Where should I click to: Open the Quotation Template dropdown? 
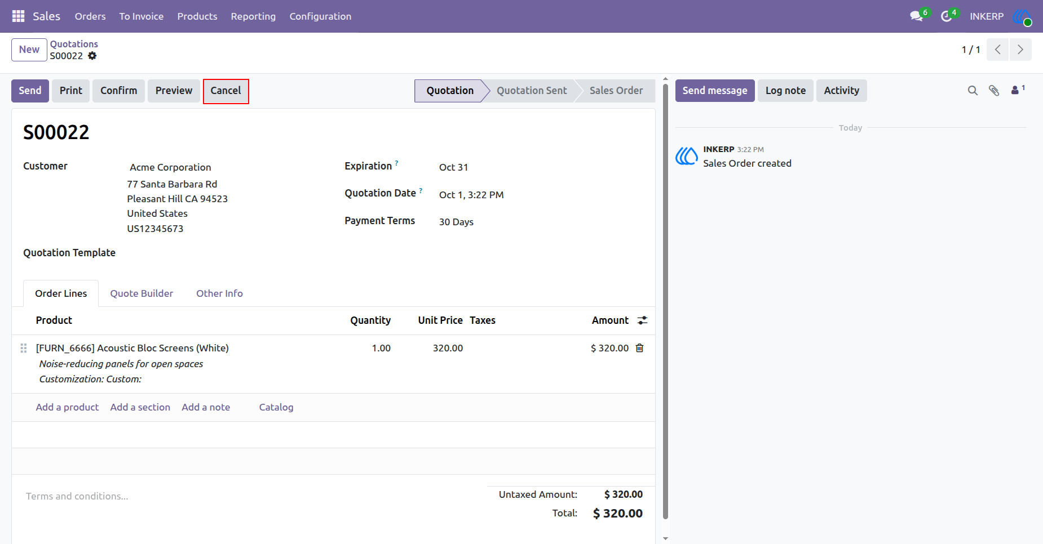pyautogui.click(x=226, y=253)
